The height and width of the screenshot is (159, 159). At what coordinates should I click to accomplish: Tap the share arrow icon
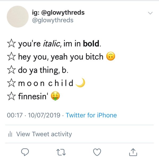132,152
